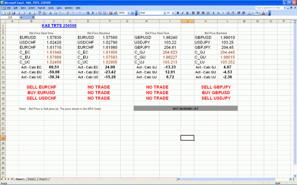The image size is (297, 185).
Task: Toggle Center alignment
Action: pos(198,13)
